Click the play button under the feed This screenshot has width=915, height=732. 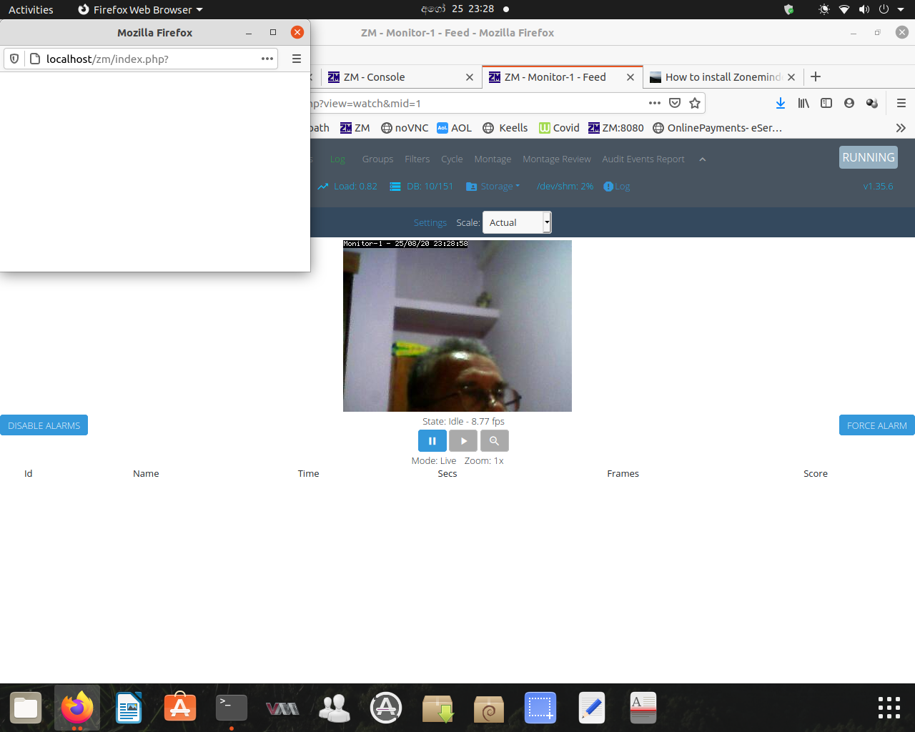[463, 441]
